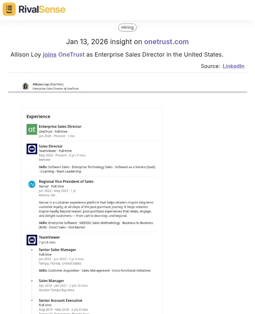Click the OneTrust company link
The height and width of the screenshot is (314, 255).
tap(71, 54)
